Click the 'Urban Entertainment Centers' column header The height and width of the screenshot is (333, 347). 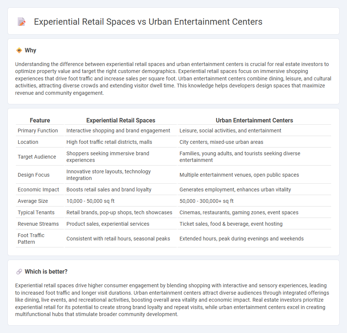[x=254, y=120]
